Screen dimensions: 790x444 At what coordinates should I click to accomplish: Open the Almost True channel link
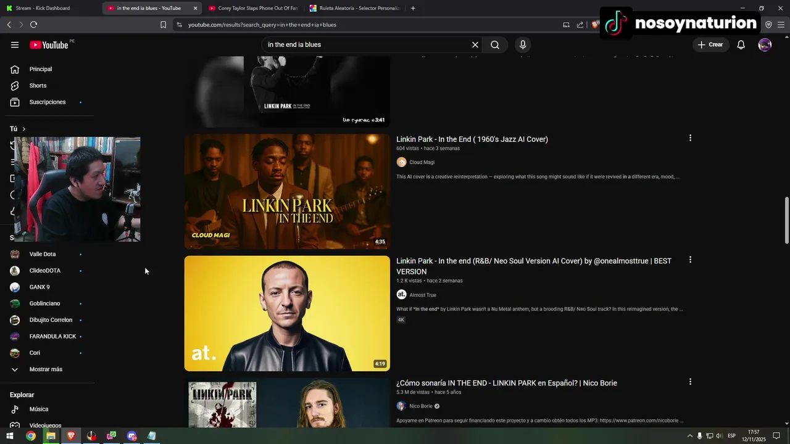[423, 295]
